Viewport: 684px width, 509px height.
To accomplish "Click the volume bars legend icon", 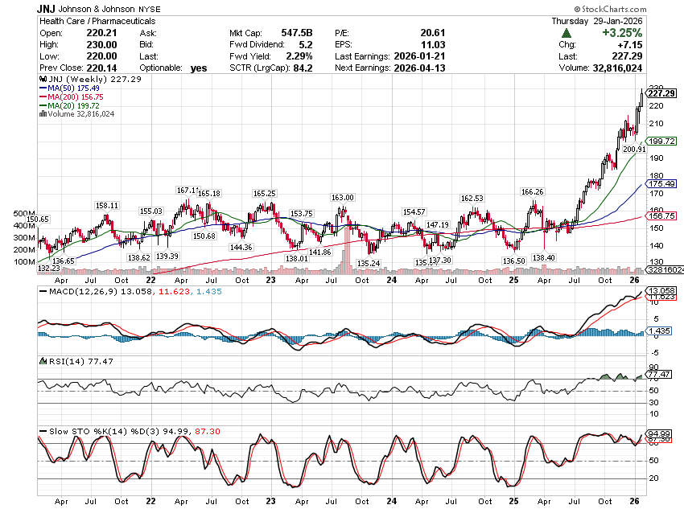I will coord(41,114).
